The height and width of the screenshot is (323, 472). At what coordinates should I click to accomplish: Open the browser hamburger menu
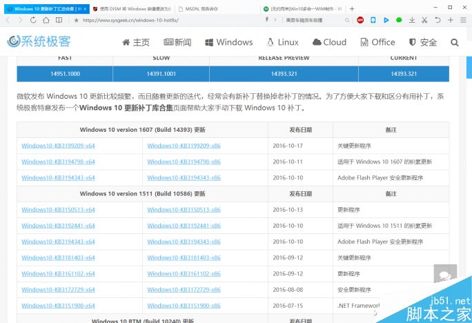(x=463, y=20)
